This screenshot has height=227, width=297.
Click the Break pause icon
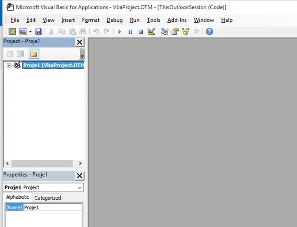(130, 32)
